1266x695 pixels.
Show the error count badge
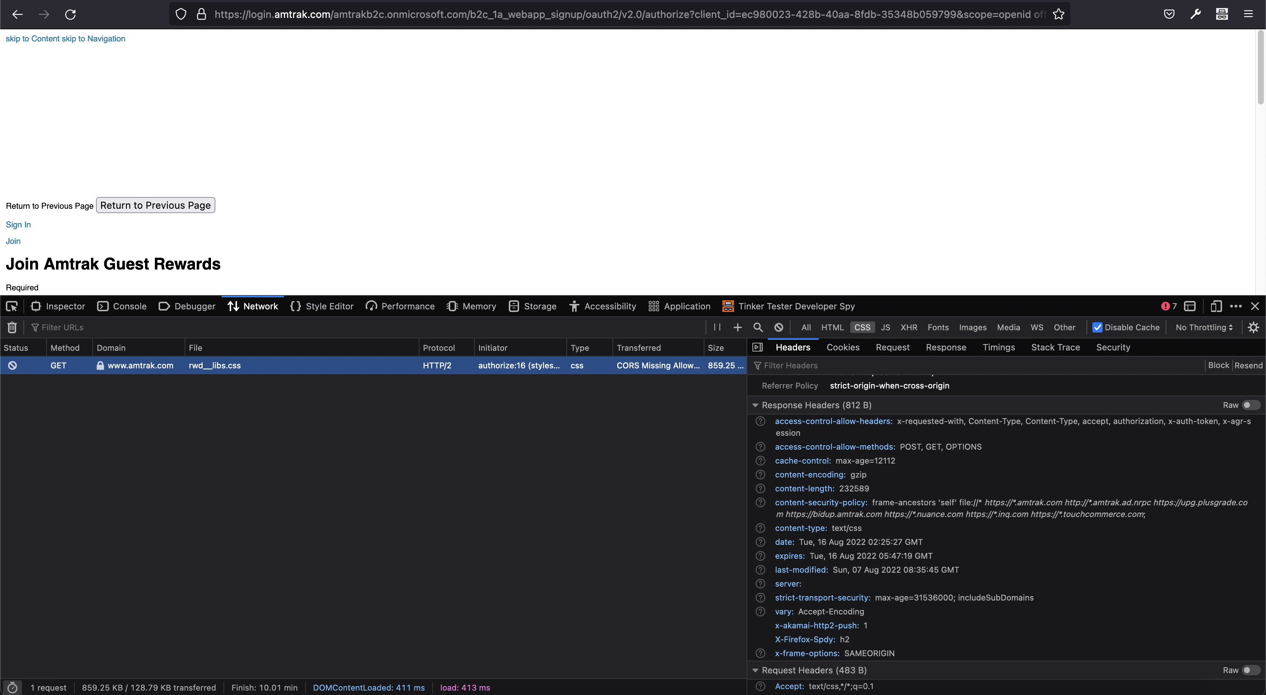tap(1169, 306)
